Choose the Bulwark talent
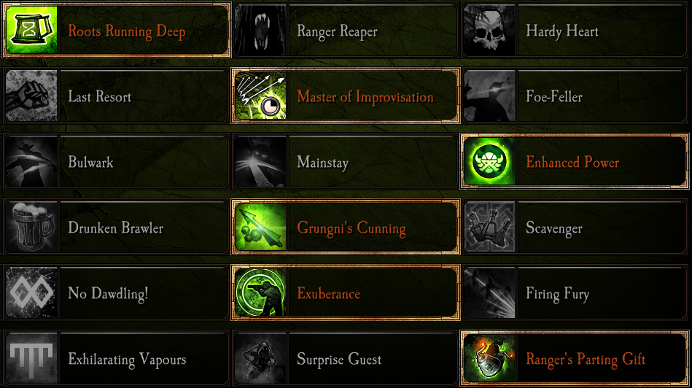Screen dimensions: 692x388 117,161
